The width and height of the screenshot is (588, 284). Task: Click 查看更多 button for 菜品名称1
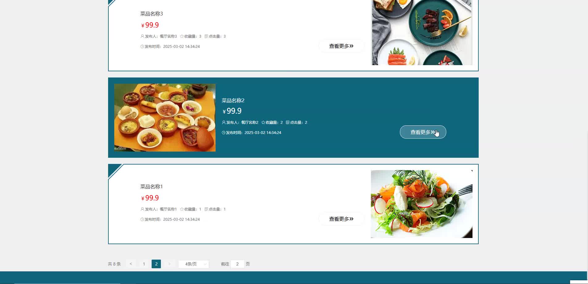click(341, 219)
